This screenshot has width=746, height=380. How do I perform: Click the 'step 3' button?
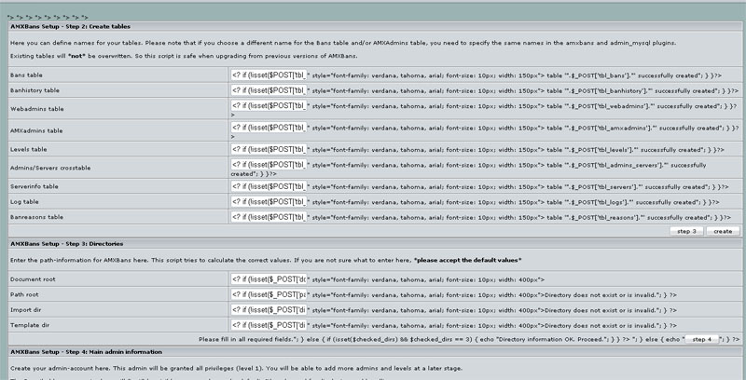(x=686, y=231)
